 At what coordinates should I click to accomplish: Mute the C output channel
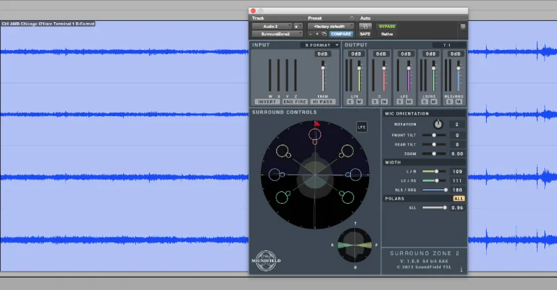point(384,102)
